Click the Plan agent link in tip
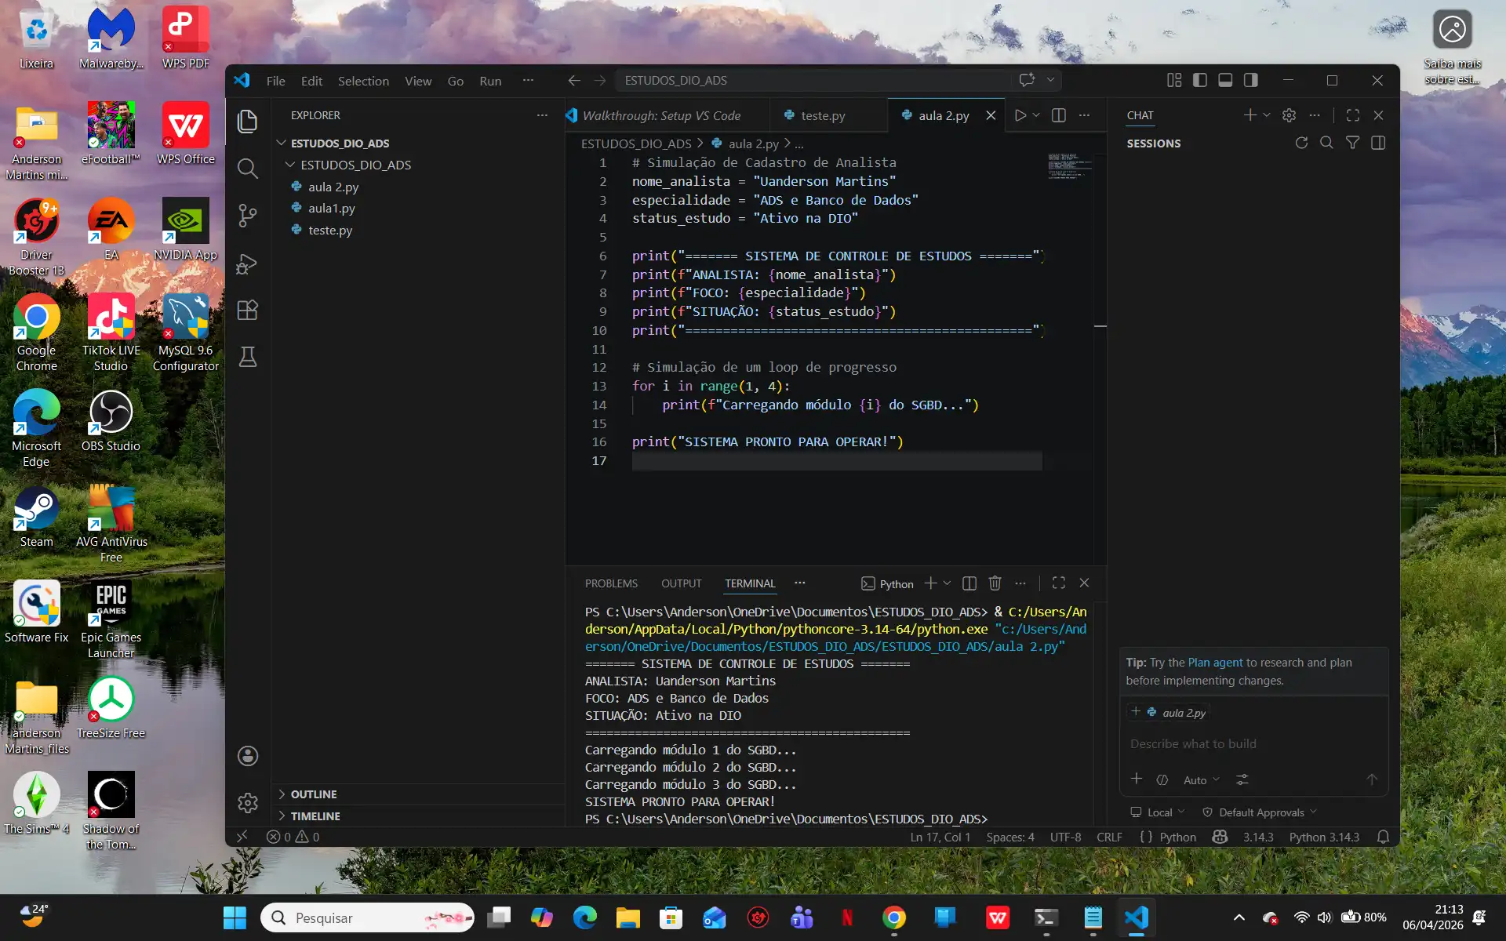Screen dimensions: 1506x941 pyautogui.click(x=1215, y=663)
